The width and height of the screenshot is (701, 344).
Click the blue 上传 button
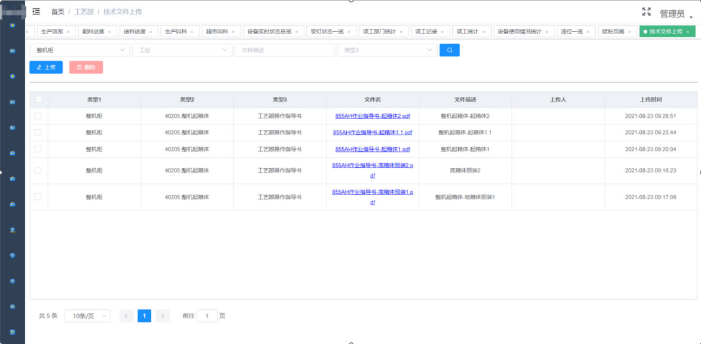pos(46,68)
